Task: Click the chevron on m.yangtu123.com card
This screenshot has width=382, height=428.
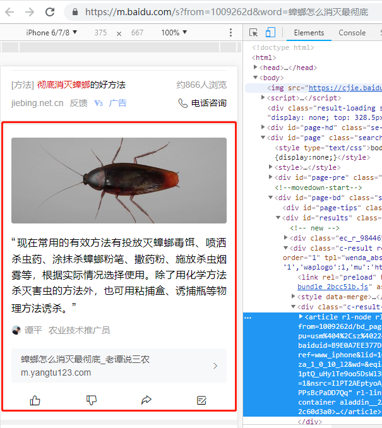Action: click(x=215, y=366)
